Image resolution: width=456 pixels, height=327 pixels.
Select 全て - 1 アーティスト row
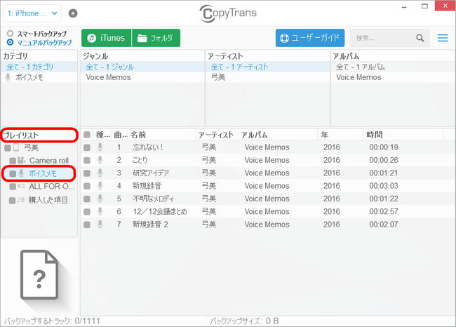pyautogui.click(x=267, y=67)
